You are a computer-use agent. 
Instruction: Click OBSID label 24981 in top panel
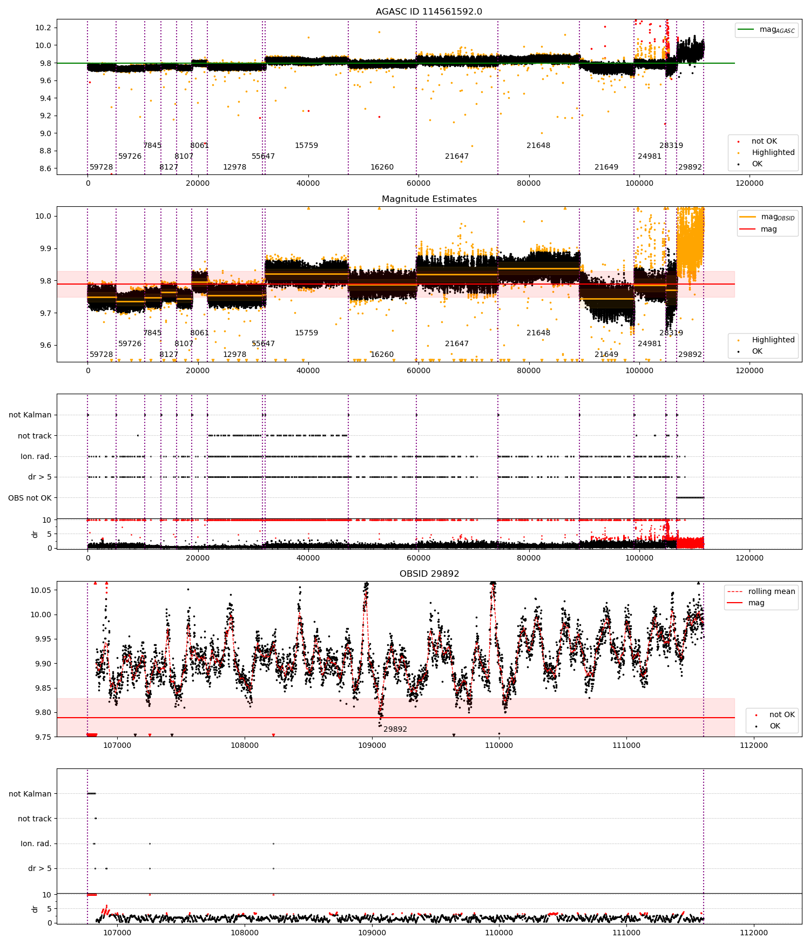(x=650, y=157)
